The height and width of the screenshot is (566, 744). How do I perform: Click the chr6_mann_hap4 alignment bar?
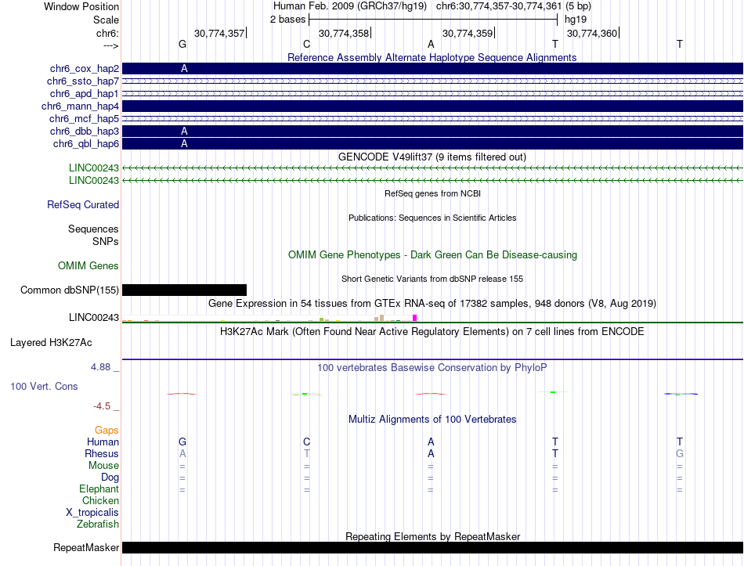pos(432,106)
